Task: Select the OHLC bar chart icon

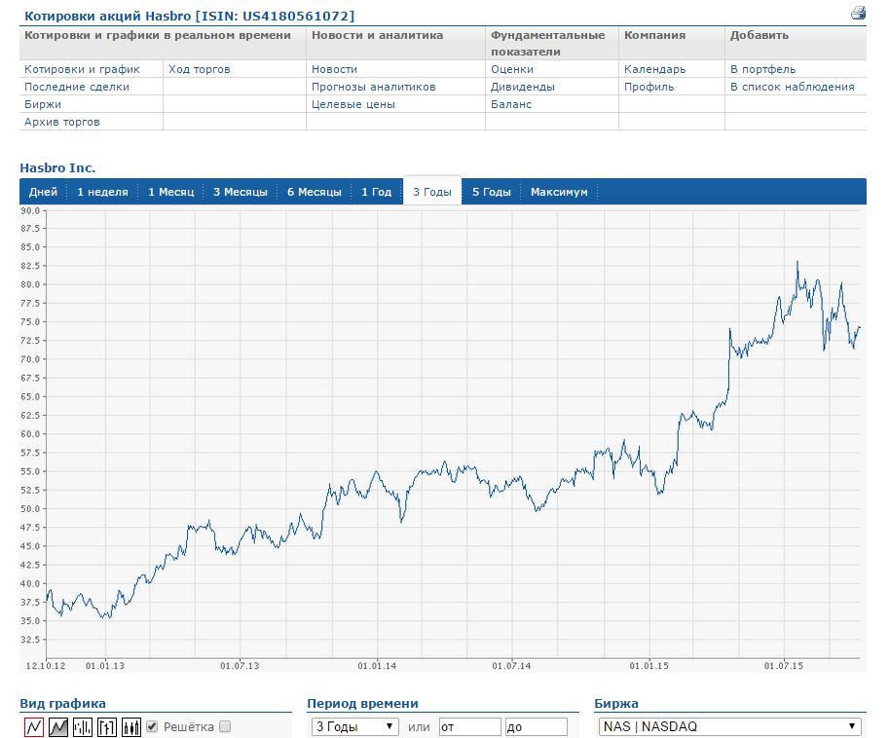Action: (x=107, y=726)
